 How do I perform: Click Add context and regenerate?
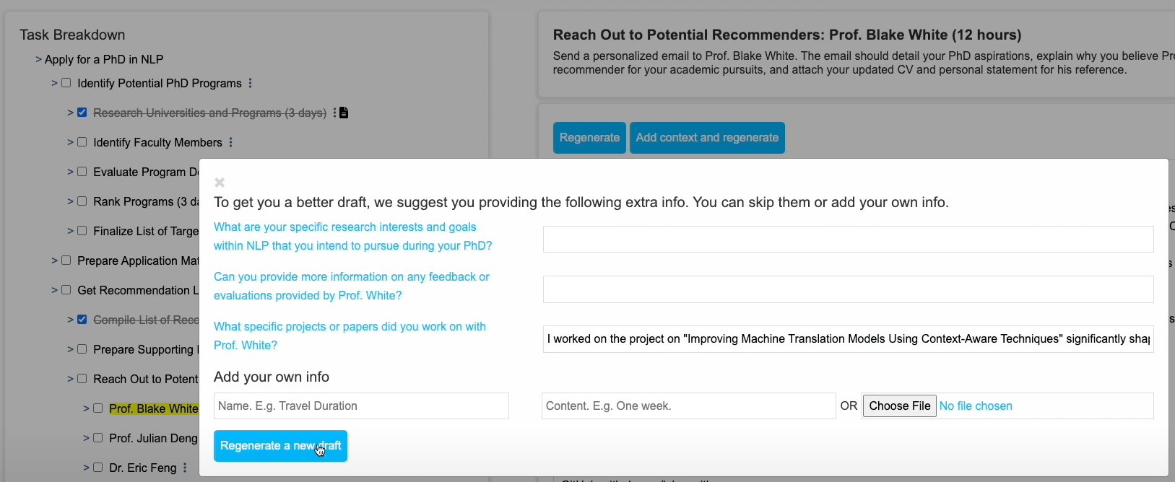point(707,138)
